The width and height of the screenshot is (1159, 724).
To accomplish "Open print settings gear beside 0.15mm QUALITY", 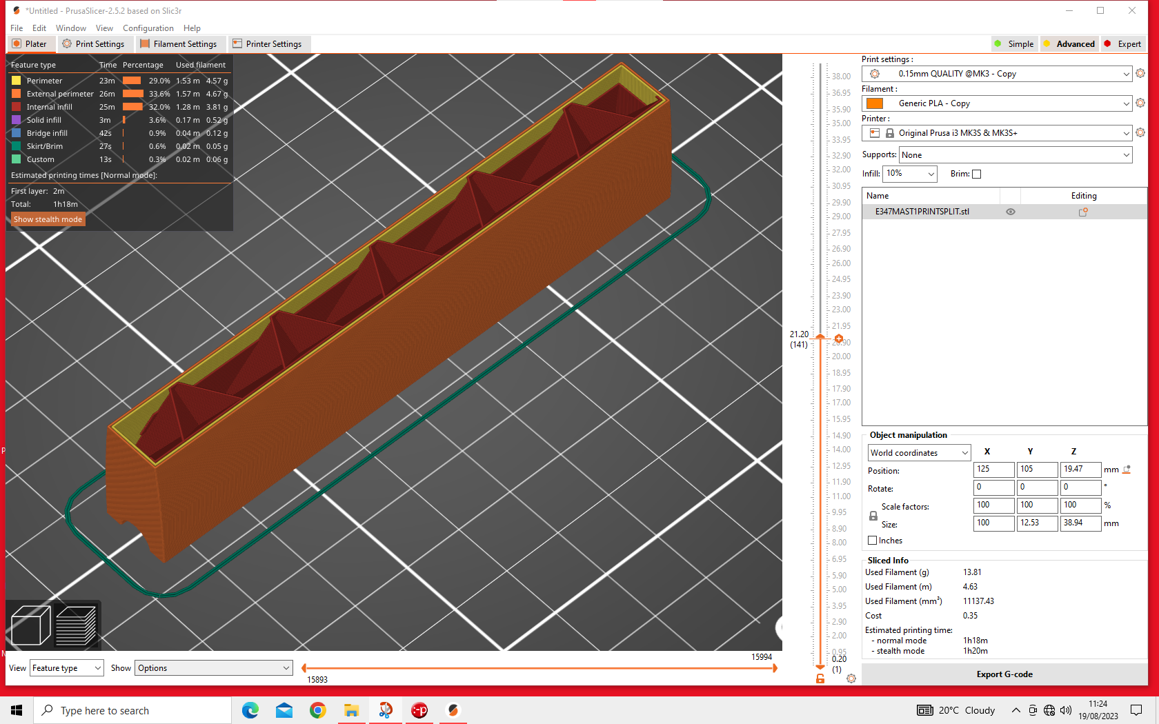I will tap(1140, 73).
